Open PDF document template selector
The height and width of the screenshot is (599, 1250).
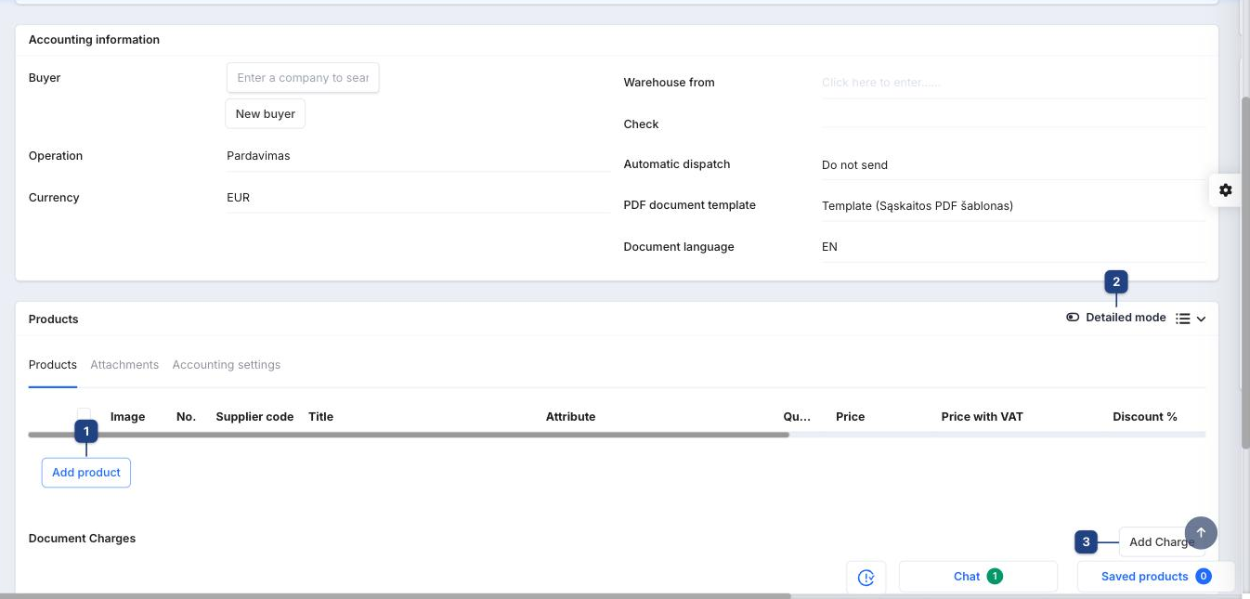(x=1013, y=206)
